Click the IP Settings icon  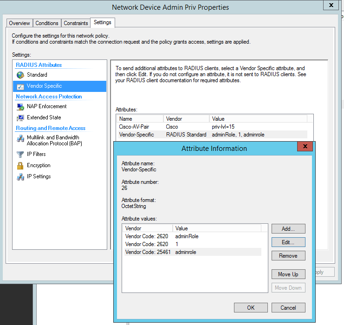pyautogui.click(x=20, y=177)
